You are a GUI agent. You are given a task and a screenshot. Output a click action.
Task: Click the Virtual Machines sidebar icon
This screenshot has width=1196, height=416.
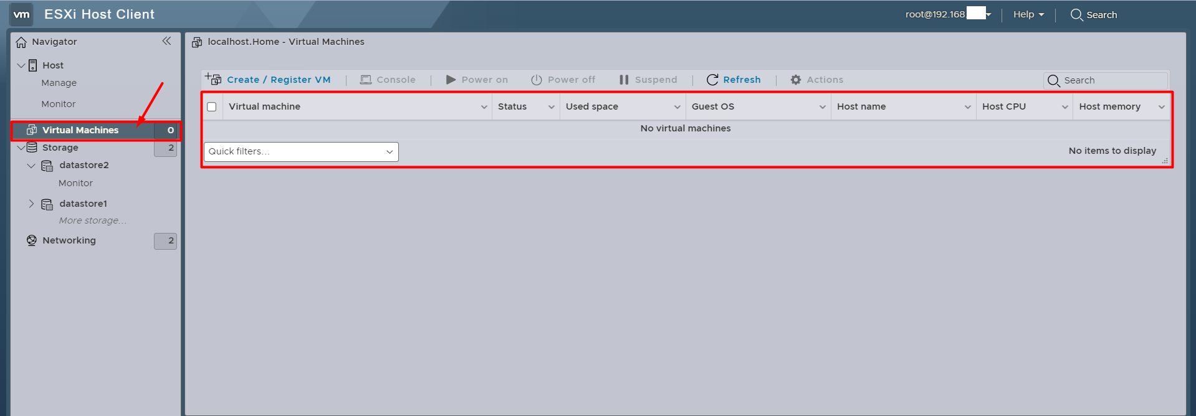coord(32,130)
